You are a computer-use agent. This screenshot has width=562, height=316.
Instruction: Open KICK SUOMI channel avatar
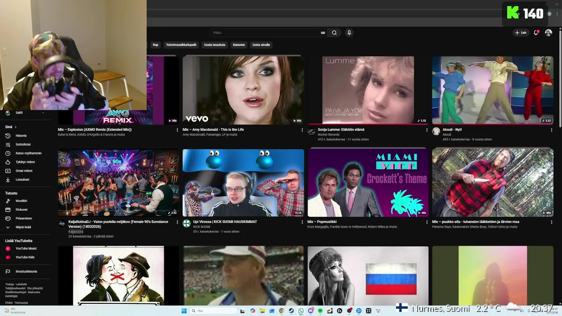[x=186, y=223]
